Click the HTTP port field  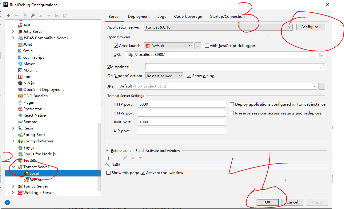pyautogui.click(x=182, y=104)
